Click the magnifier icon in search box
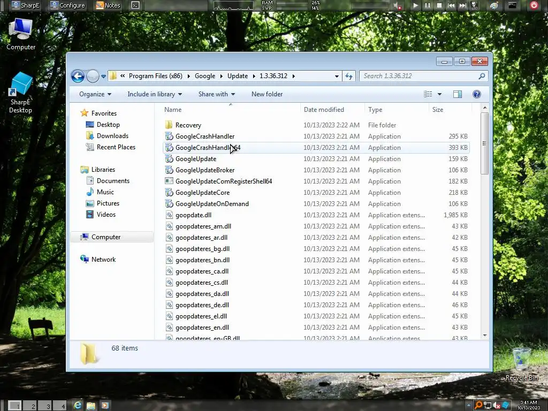 [x=482, y=76]
